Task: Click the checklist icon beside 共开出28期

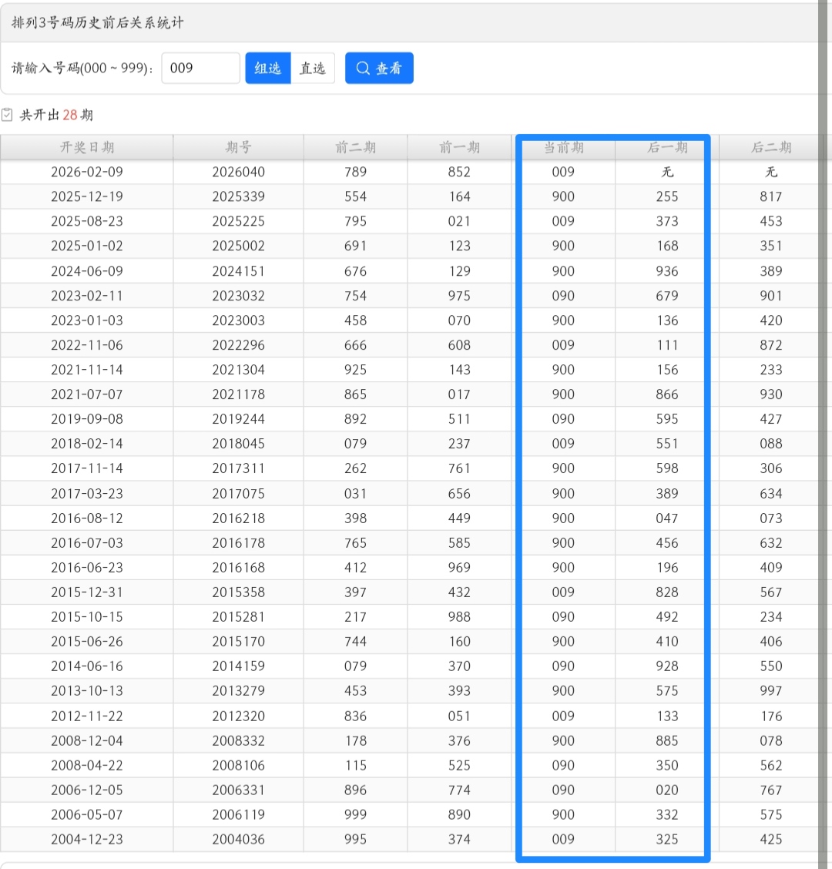Action: coord(8,115)
